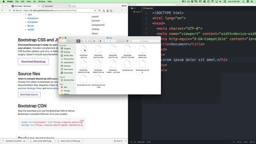Open Finder arrange-by dropdown

(x=95, y=41)
